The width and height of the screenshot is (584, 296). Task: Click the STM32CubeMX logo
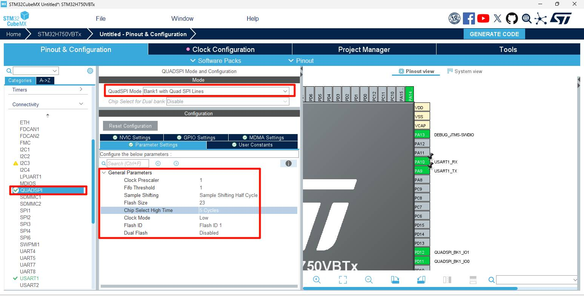(x=16, y=18)
